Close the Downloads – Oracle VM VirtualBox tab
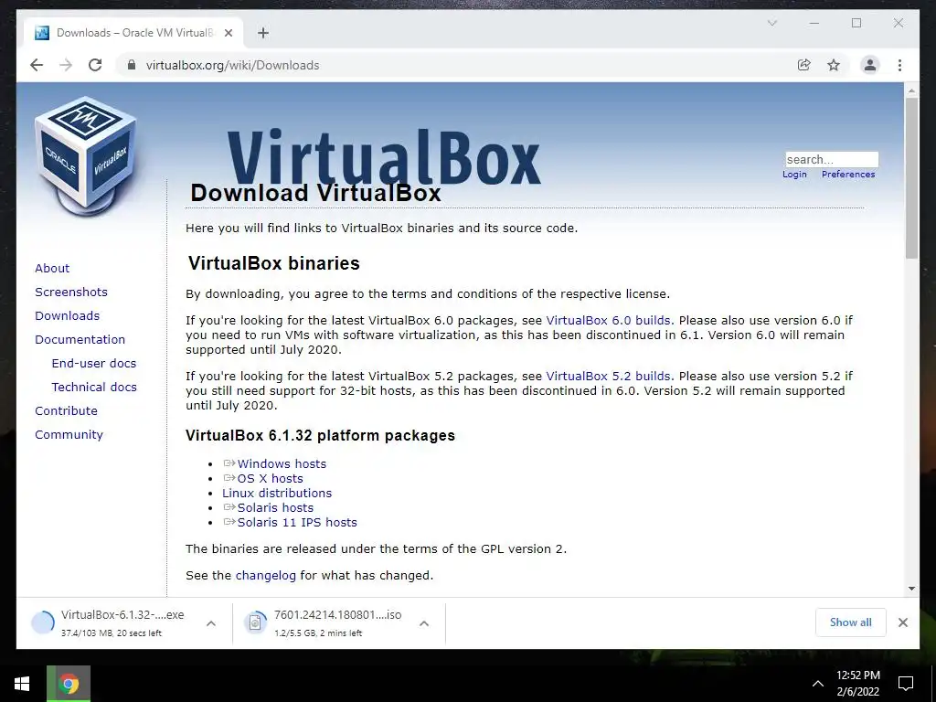936x702 pixels. (228, 33)
